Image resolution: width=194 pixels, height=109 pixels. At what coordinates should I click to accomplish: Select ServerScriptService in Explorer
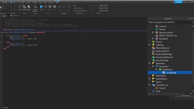pos(164,57)
